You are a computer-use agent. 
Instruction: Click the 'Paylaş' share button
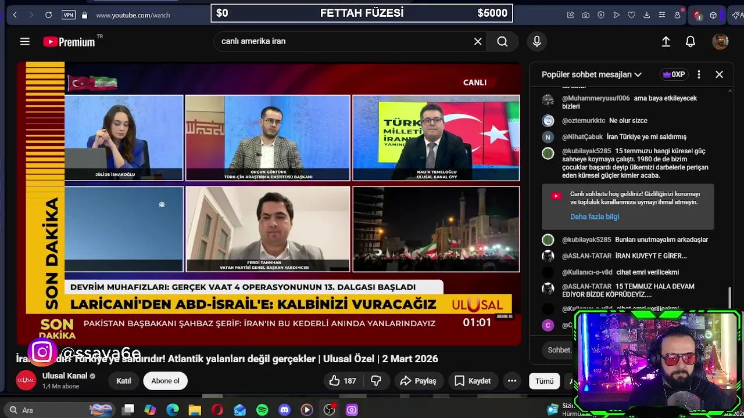[419, 381]
